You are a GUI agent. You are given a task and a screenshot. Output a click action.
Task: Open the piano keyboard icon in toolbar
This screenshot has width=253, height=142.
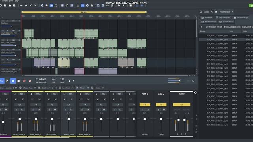78,6
